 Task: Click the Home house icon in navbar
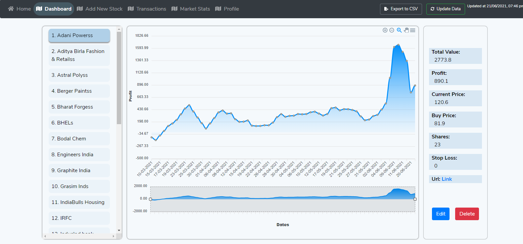tap(11, 9)
